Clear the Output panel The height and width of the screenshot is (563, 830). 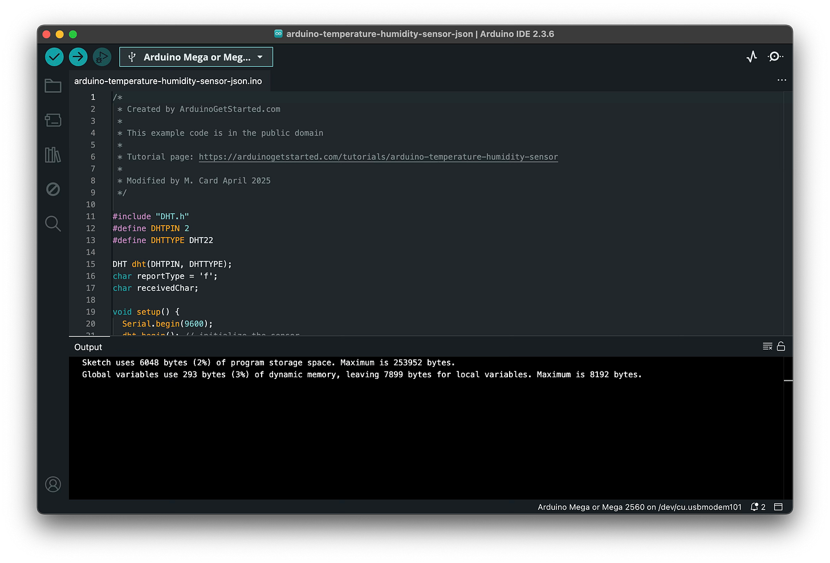coord(767,346)
